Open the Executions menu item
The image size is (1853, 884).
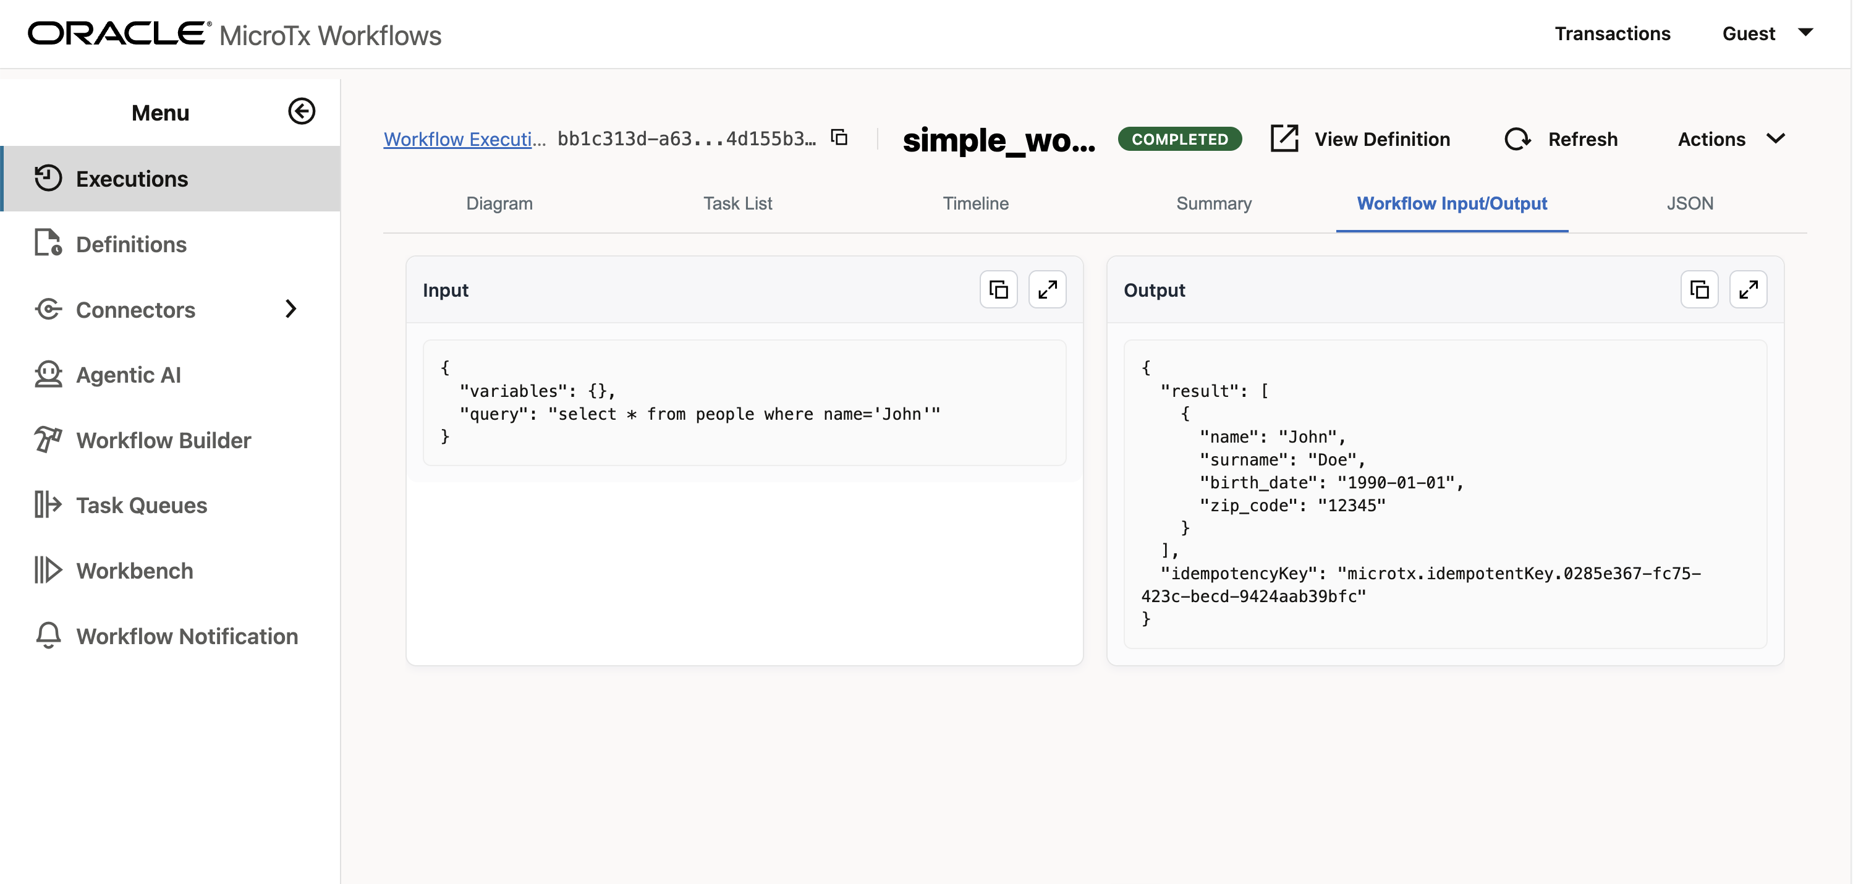[x=171, y=179]
